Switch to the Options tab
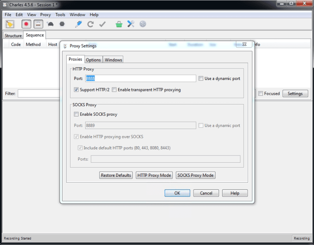Viewport: 314px width, 245px height. (x=93, y=60)
